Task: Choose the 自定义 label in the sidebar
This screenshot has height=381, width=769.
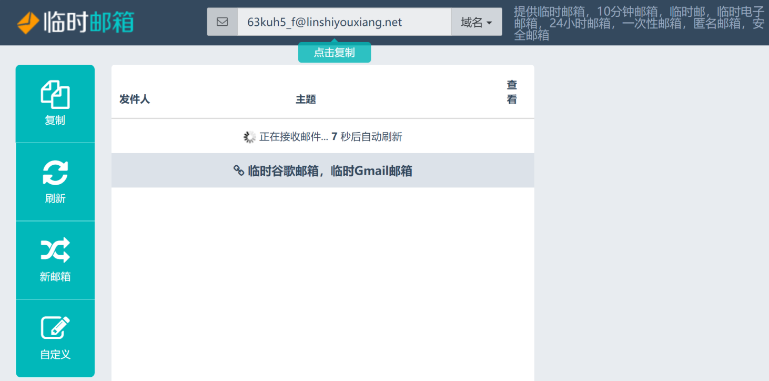Action: [55, 355]
